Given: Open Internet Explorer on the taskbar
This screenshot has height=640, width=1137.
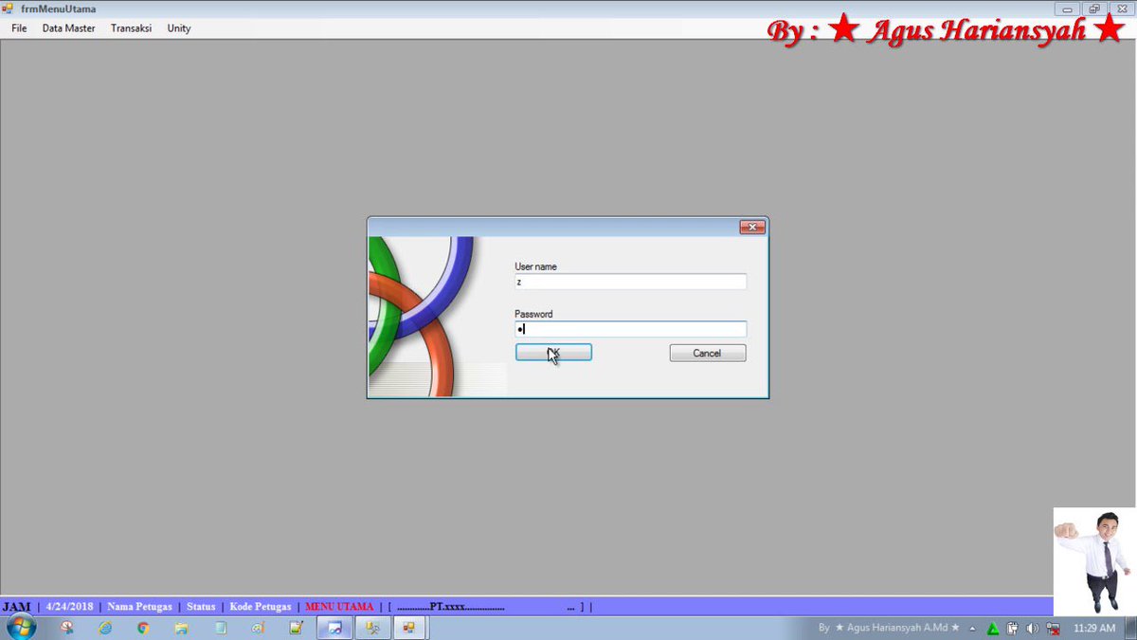Looking at the screenshot, I should tap(106, 627).
